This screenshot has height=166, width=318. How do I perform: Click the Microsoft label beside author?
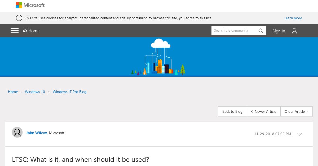pyautogui.click(x=57, y=133)
